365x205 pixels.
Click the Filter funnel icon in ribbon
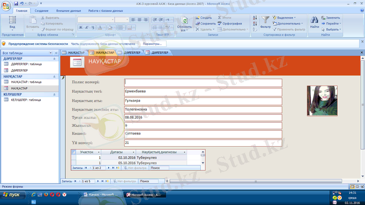click(x=266, y=20)
